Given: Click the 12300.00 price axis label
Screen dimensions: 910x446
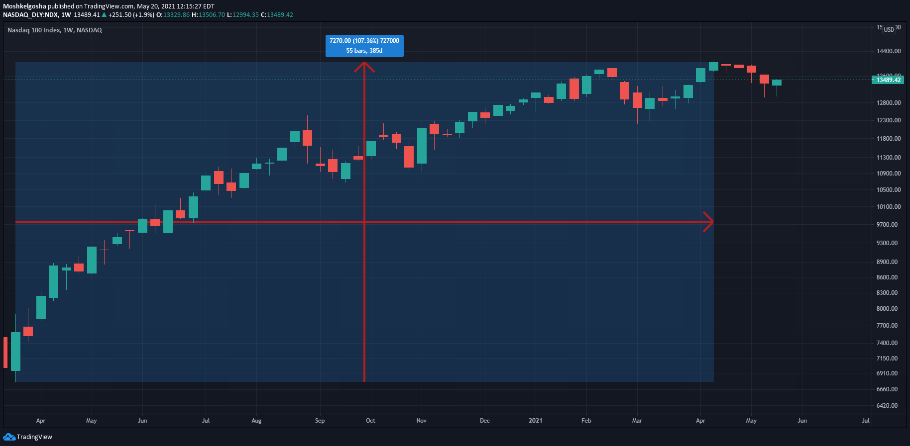Looking at the screenshot, I should point(889,120).
